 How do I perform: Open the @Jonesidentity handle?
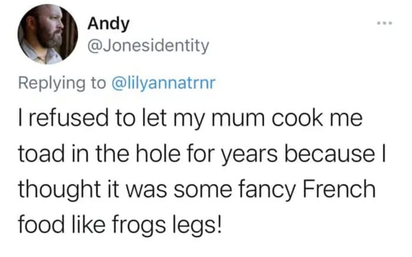(x=148, y=46)
